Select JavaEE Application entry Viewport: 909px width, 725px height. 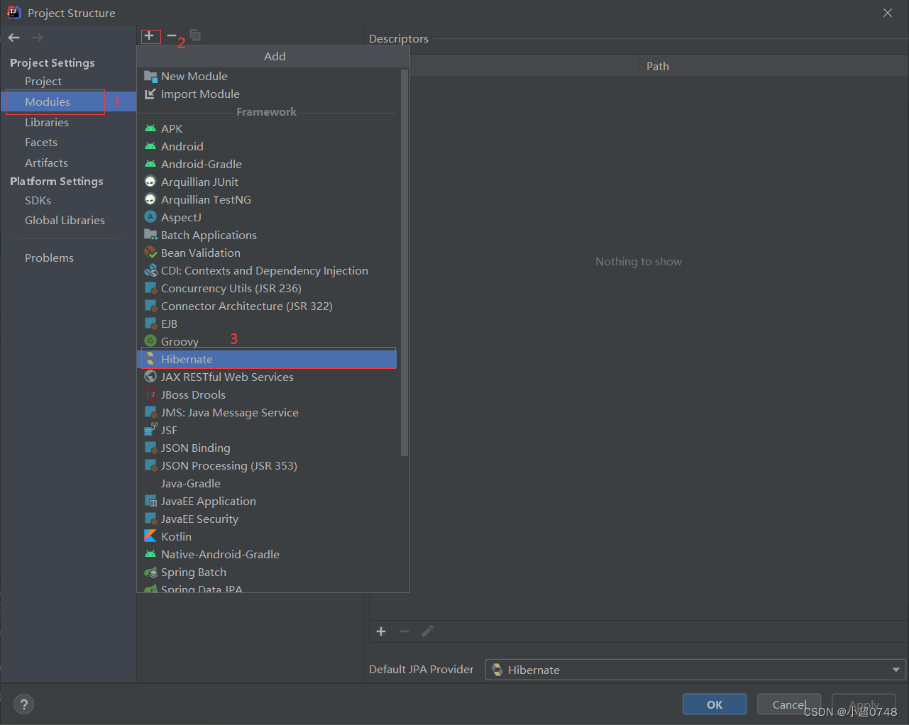(266, 501)
